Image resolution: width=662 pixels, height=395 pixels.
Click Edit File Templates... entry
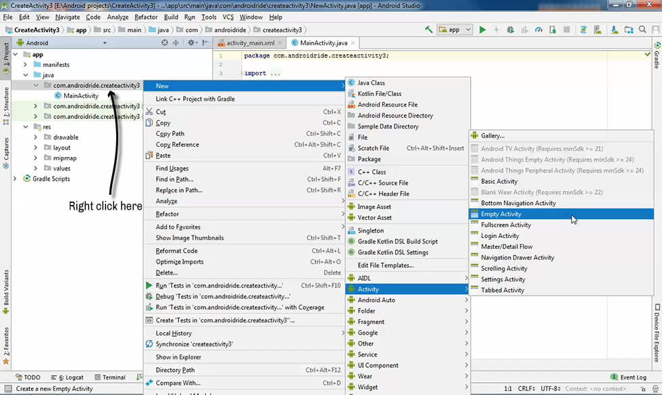click(408, 266)
